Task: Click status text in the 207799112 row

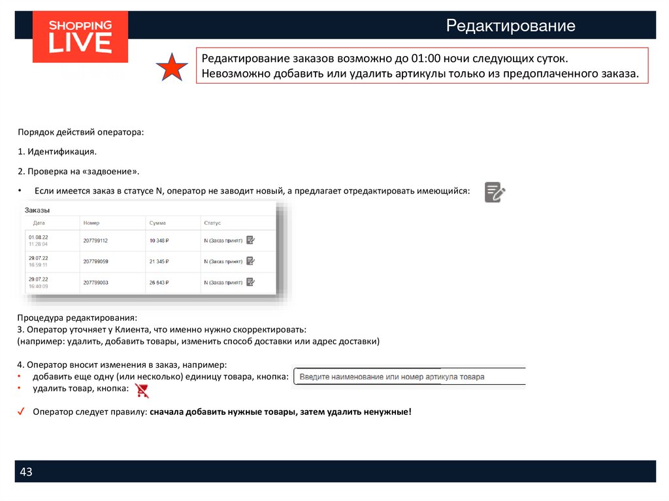Action: click(223, 240)
